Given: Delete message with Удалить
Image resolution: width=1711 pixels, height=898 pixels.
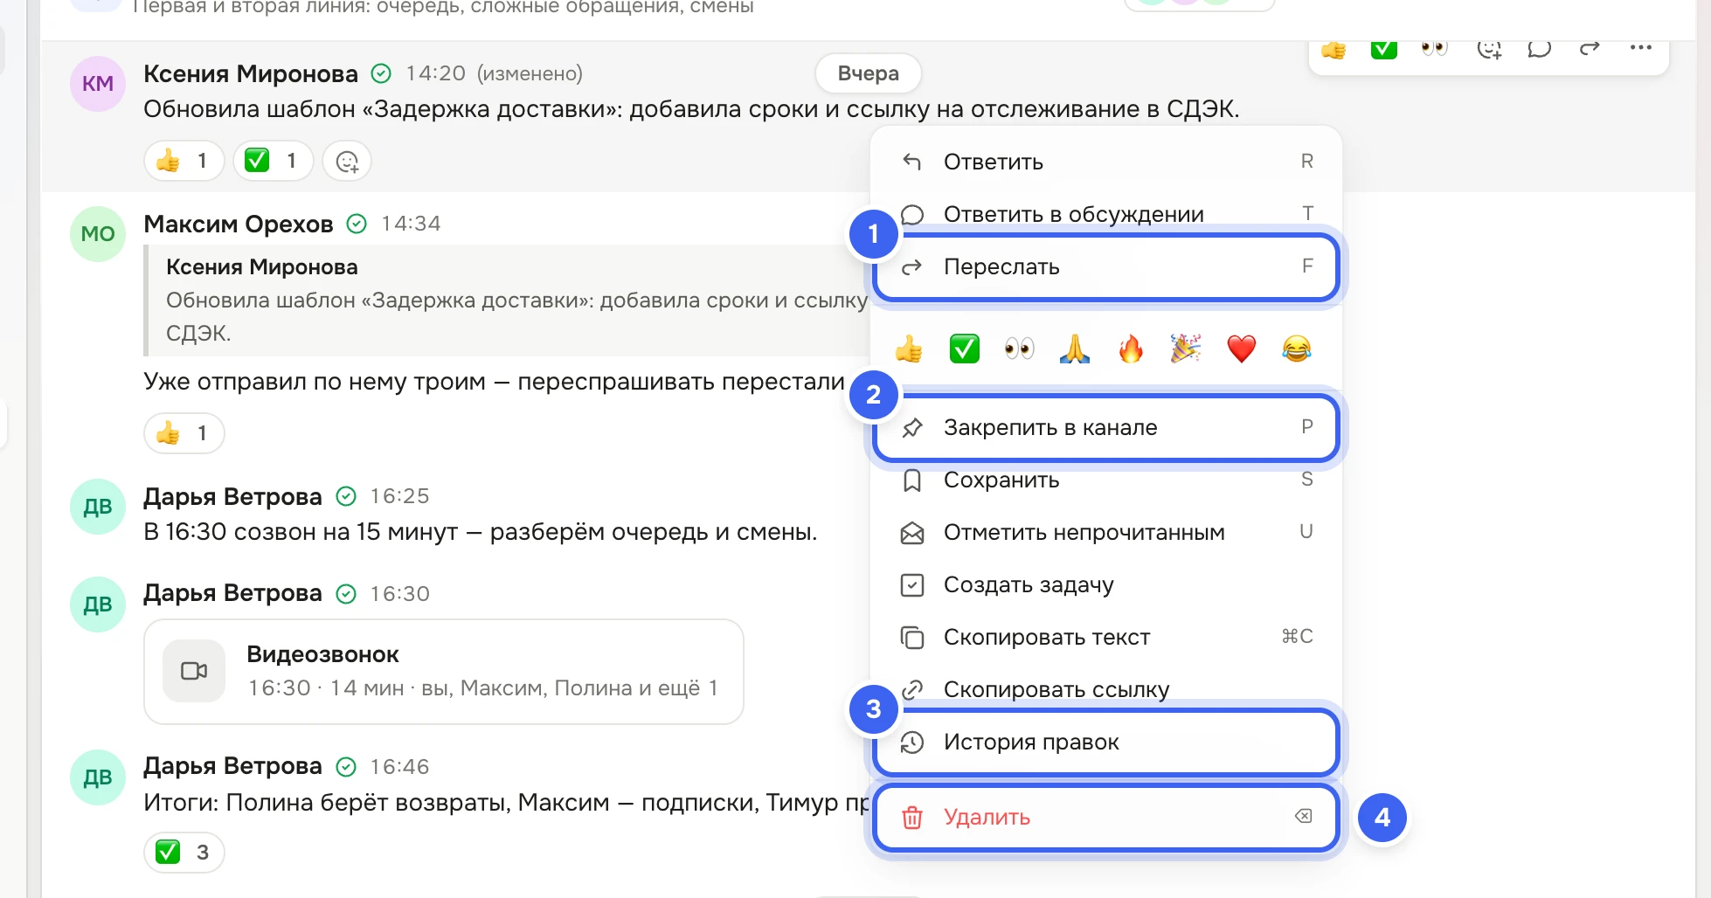Looking at the screenshot, I should point(1105,817).
